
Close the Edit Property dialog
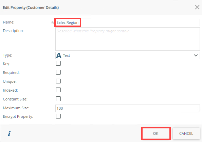(x=197, y=7)
